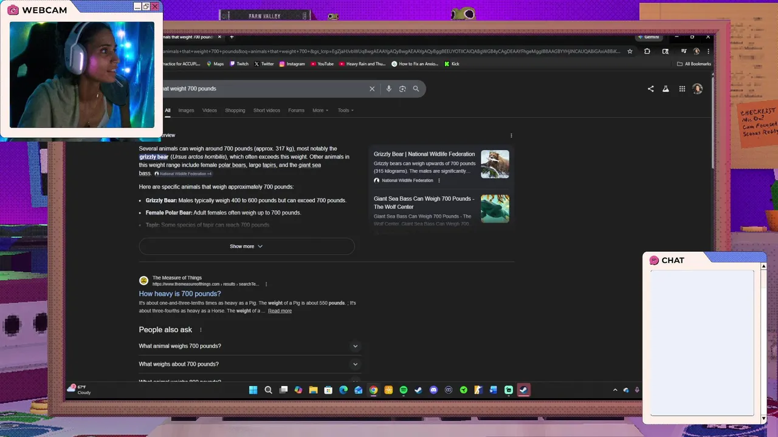This screenshot has height=437, width=778.
Task: Open the Tools dropdown
Action: click(346, 110)
